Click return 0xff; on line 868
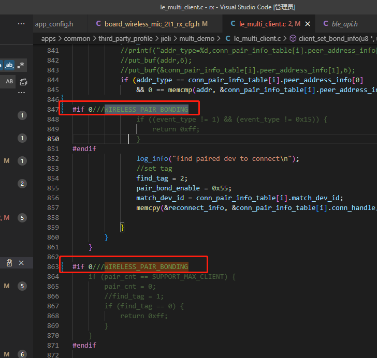 tap(144, 316)
